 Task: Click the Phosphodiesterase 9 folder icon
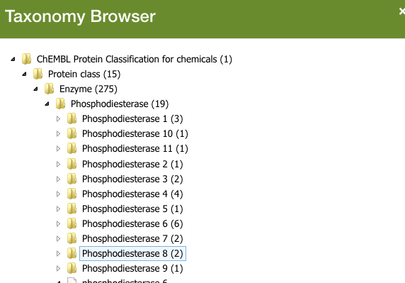72,268
